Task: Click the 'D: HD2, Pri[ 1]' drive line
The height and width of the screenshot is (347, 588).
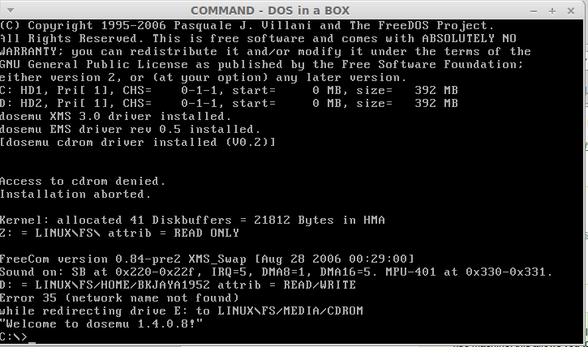Action: [229, 103]
